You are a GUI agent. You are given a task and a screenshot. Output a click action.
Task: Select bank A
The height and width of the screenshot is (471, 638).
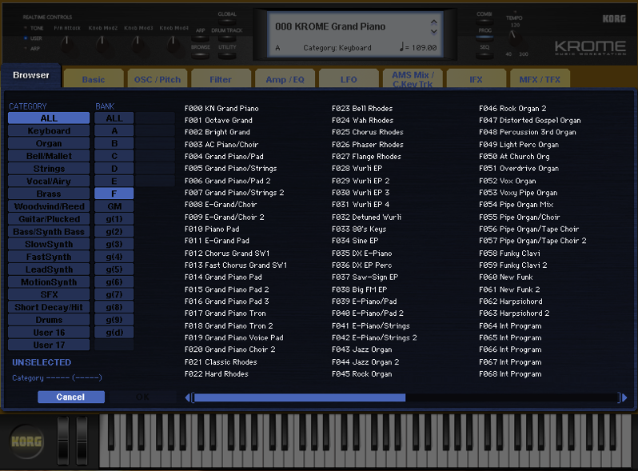[114, 130]
